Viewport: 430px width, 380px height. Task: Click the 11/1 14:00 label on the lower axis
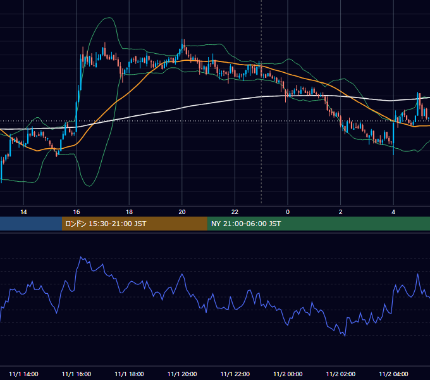pos(23,374)
